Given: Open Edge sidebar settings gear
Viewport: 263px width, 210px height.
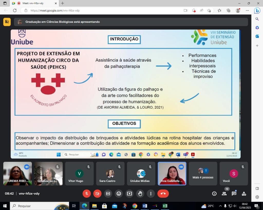Looking at the screenshot, I should (257, 197).
